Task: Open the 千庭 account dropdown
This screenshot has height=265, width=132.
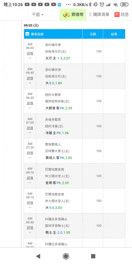Action: (x=38, y=15)
